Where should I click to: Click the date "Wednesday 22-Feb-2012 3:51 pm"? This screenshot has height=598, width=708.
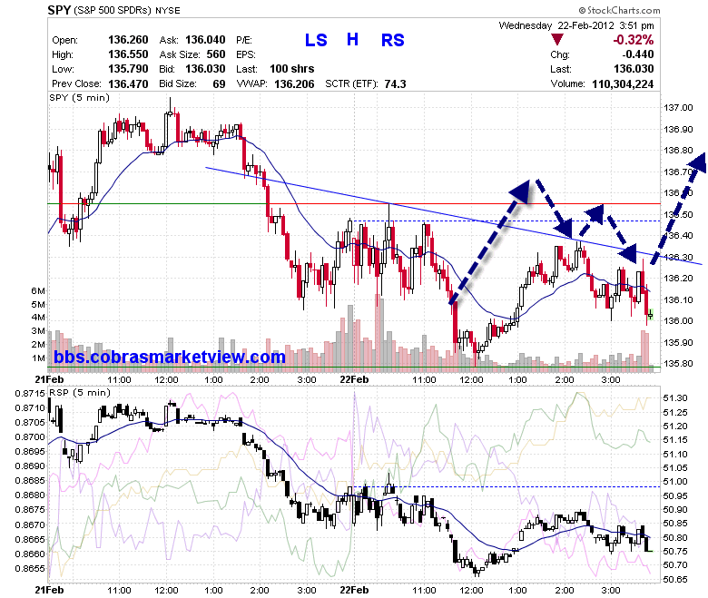pyautogui.click(x=576, y=25)
